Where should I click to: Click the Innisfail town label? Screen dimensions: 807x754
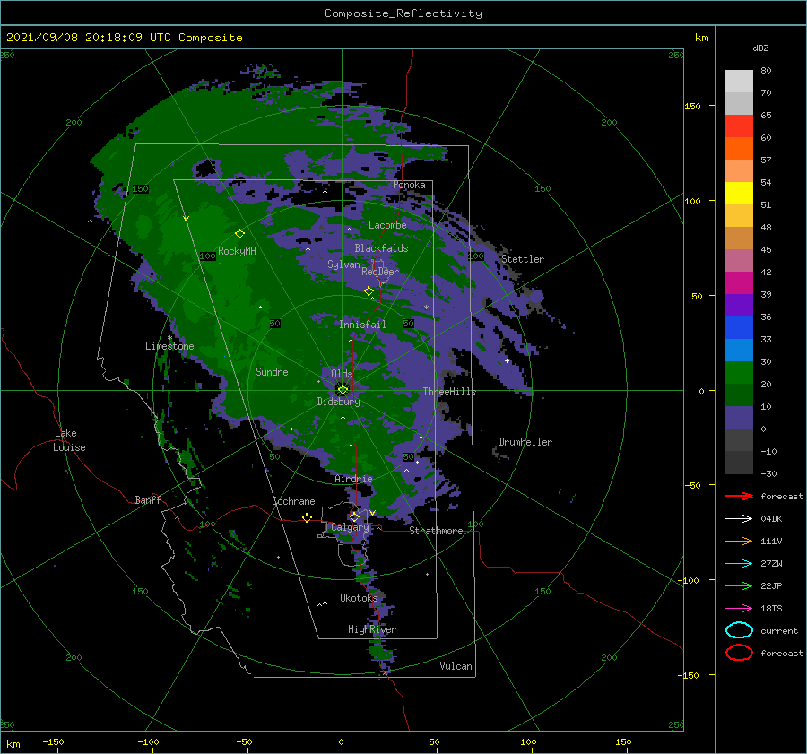362,325
